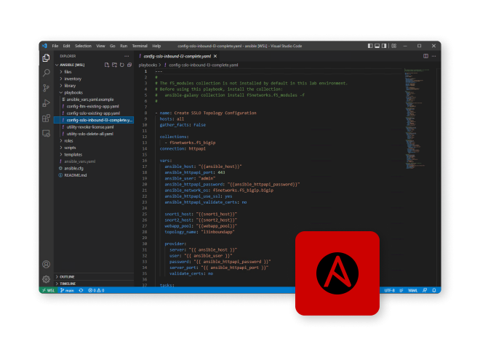Collapse the playbooks folder
The height and width of the screenshot is (349, 480).
94,92
